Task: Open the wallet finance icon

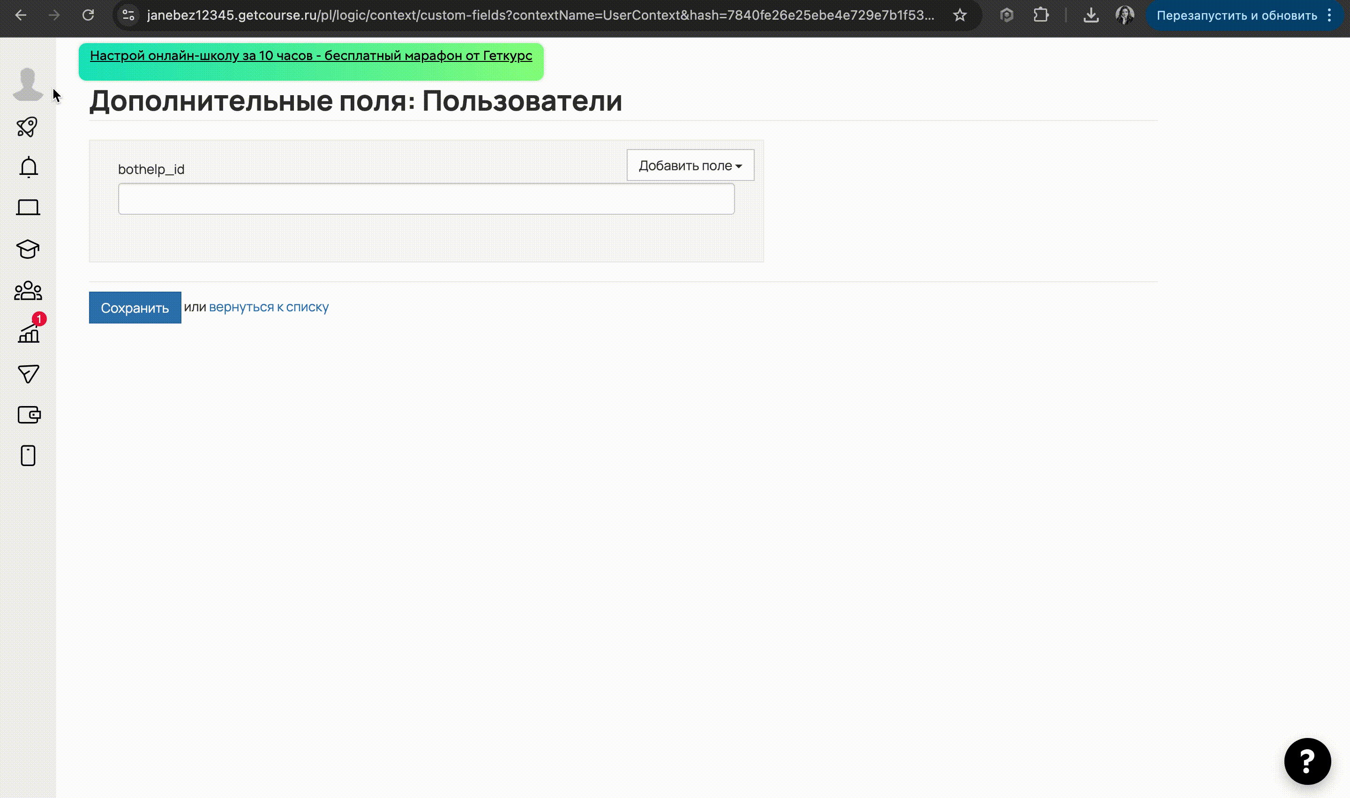Action: point(29,414)
